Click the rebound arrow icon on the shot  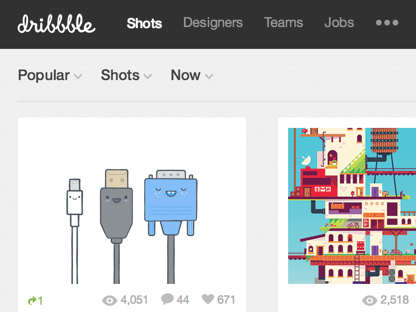tap(32, 300)
